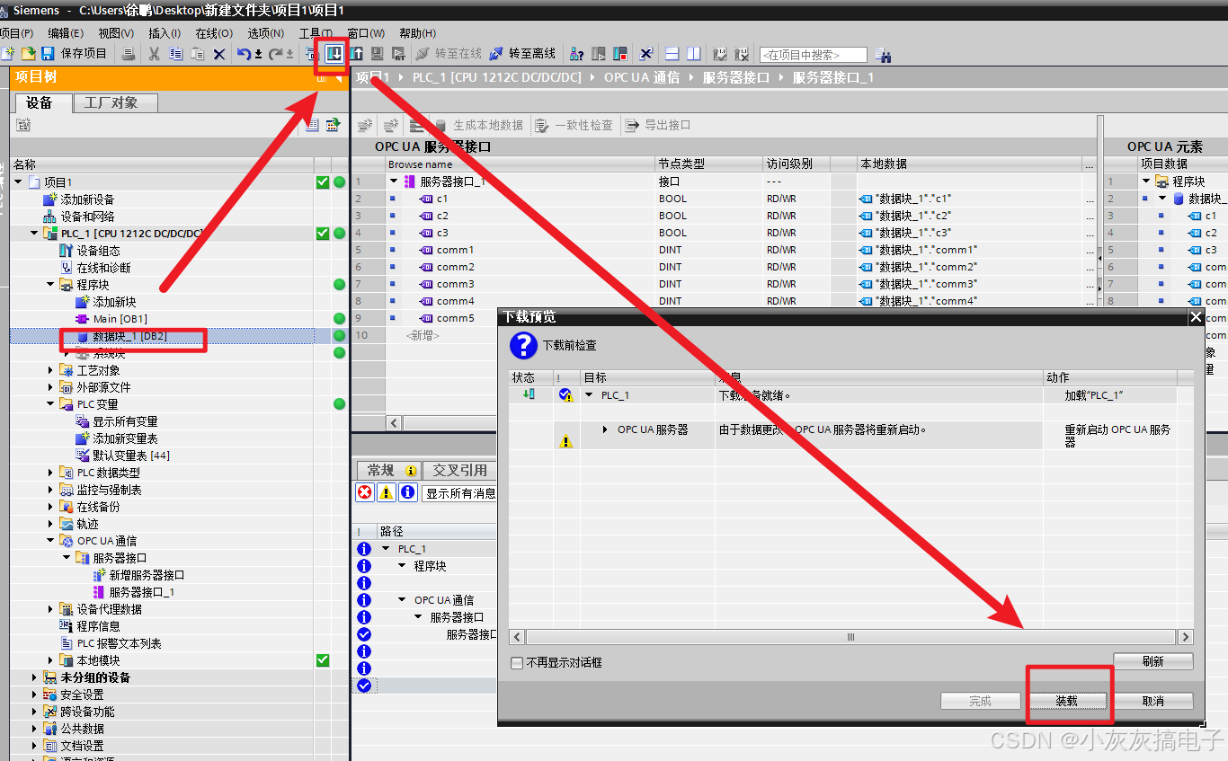Expand the PLC 数据类型 node

tap(50, 473)
